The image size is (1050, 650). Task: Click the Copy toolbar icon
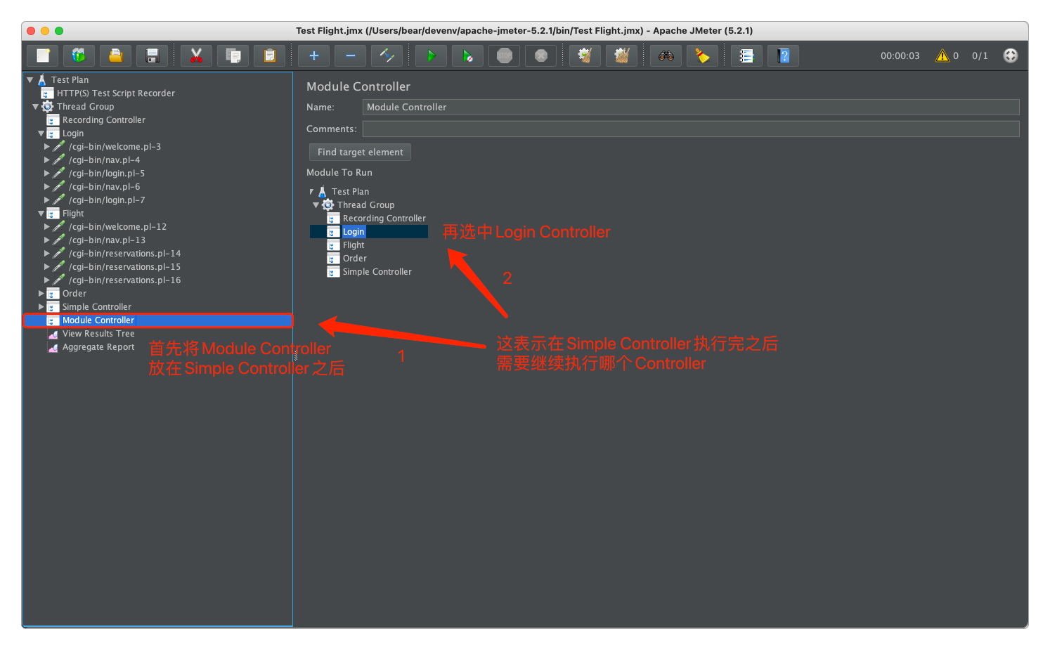coord(233,56)
